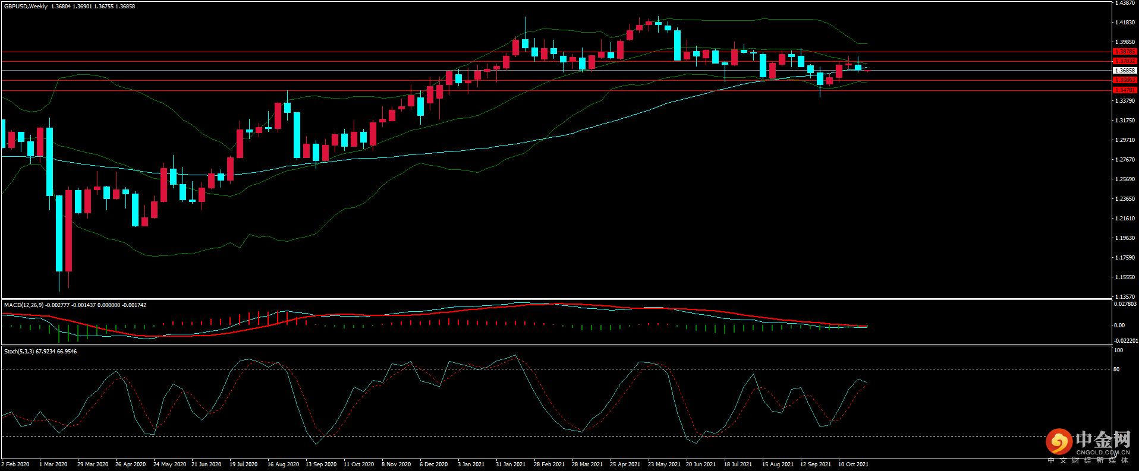This screenshot has width=1139, height=471.
Task: Click the Stochastic scale label 80
Action: click(1116, 369)
